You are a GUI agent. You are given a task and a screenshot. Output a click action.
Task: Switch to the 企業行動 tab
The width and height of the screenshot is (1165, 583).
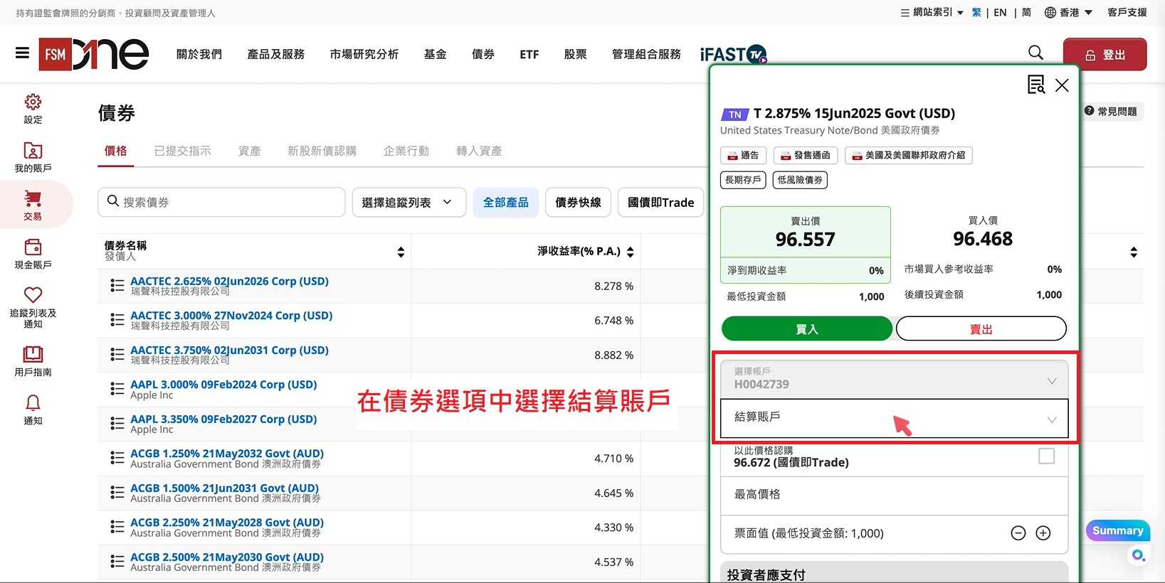coord(406,151)
